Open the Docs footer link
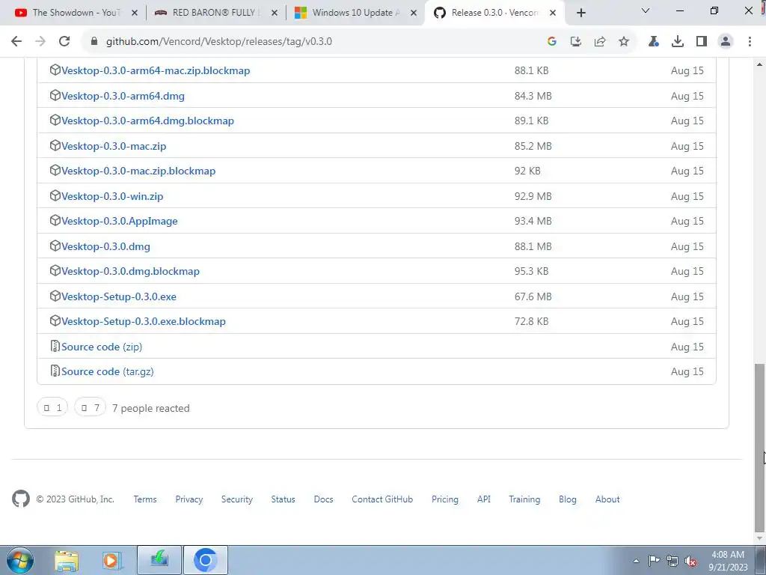Image resolution: width=766 pixels, height=575 pixels. click(x=323, y=499)
